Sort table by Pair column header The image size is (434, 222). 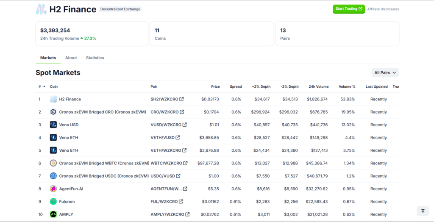point(154,87)
